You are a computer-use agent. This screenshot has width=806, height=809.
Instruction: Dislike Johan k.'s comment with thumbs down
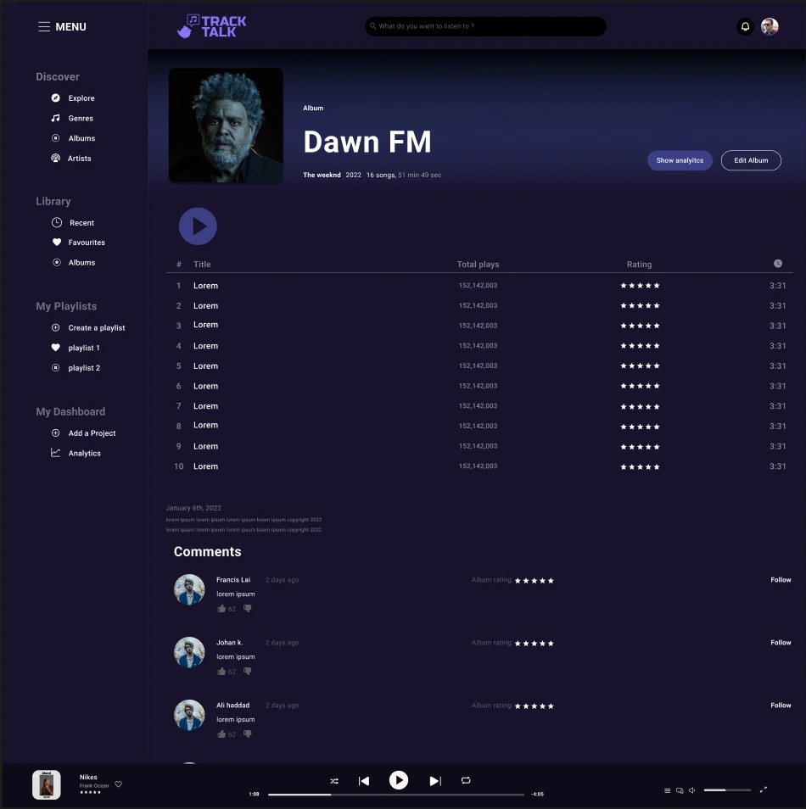pyautogui.click(x=248, y=672)
